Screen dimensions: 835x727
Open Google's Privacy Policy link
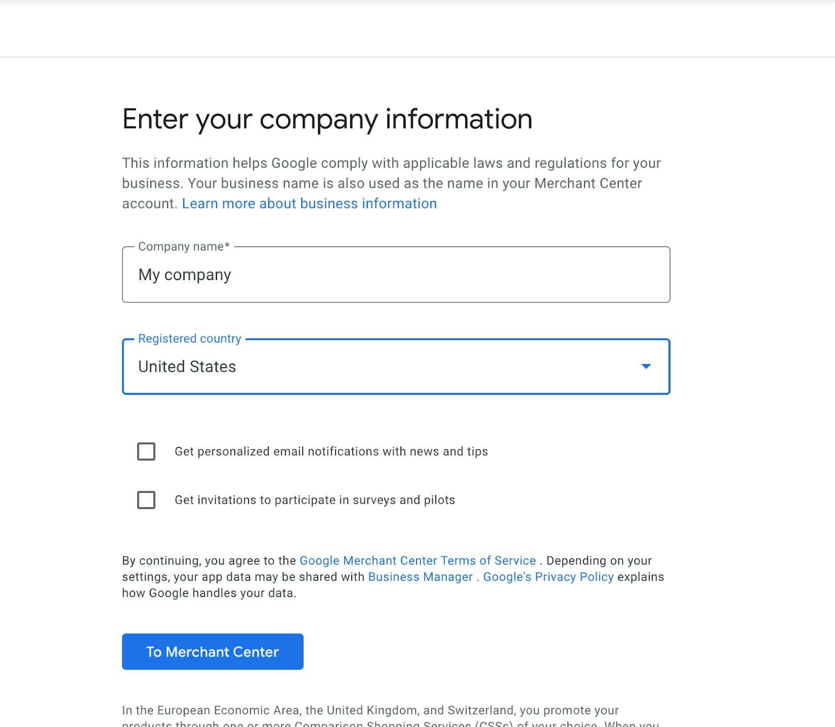[548, 577]
